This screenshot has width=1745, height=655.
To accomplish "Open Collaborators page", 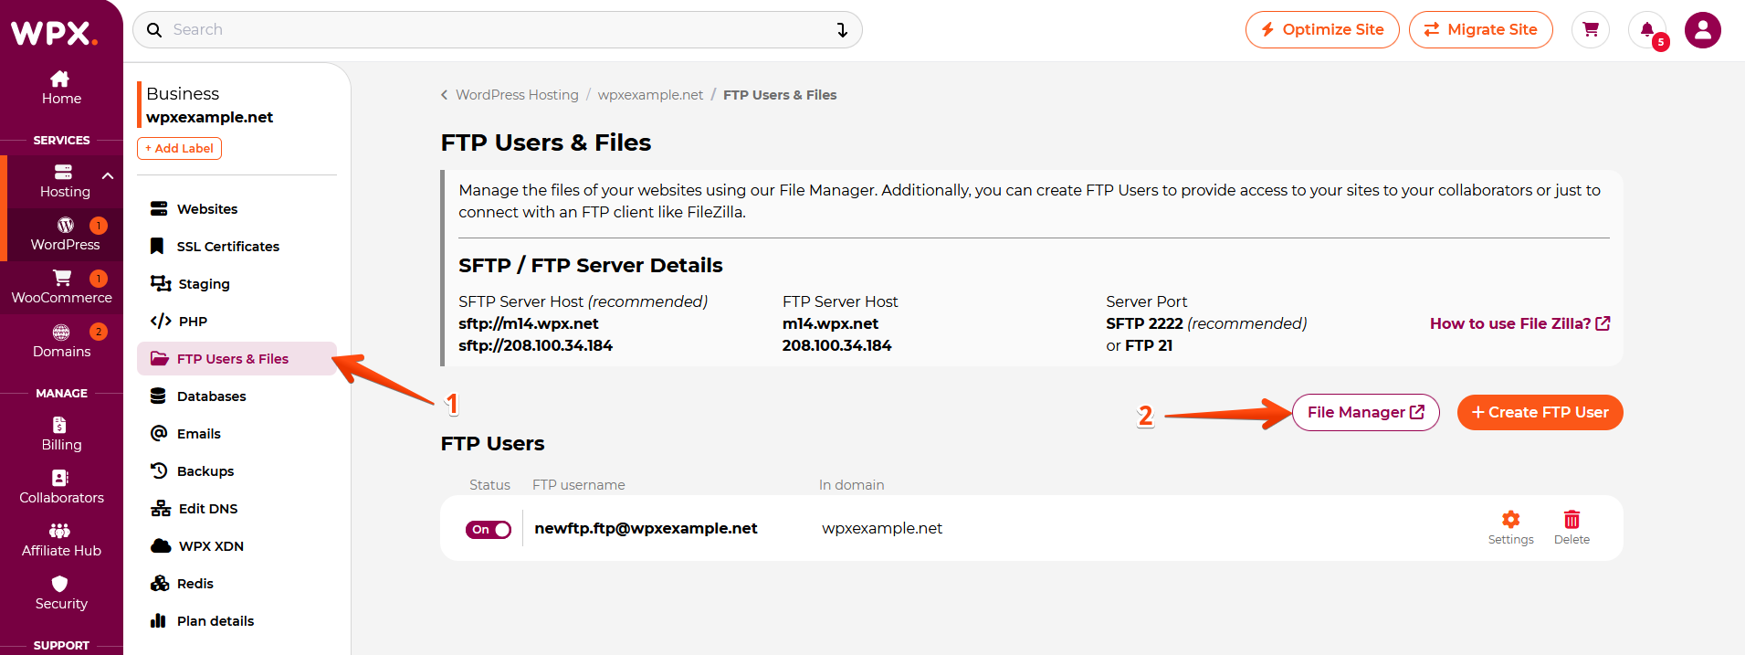I will (61, 487).
